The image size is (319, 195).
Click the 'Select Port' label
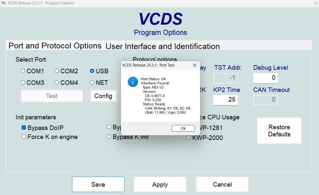click(31, 60)
